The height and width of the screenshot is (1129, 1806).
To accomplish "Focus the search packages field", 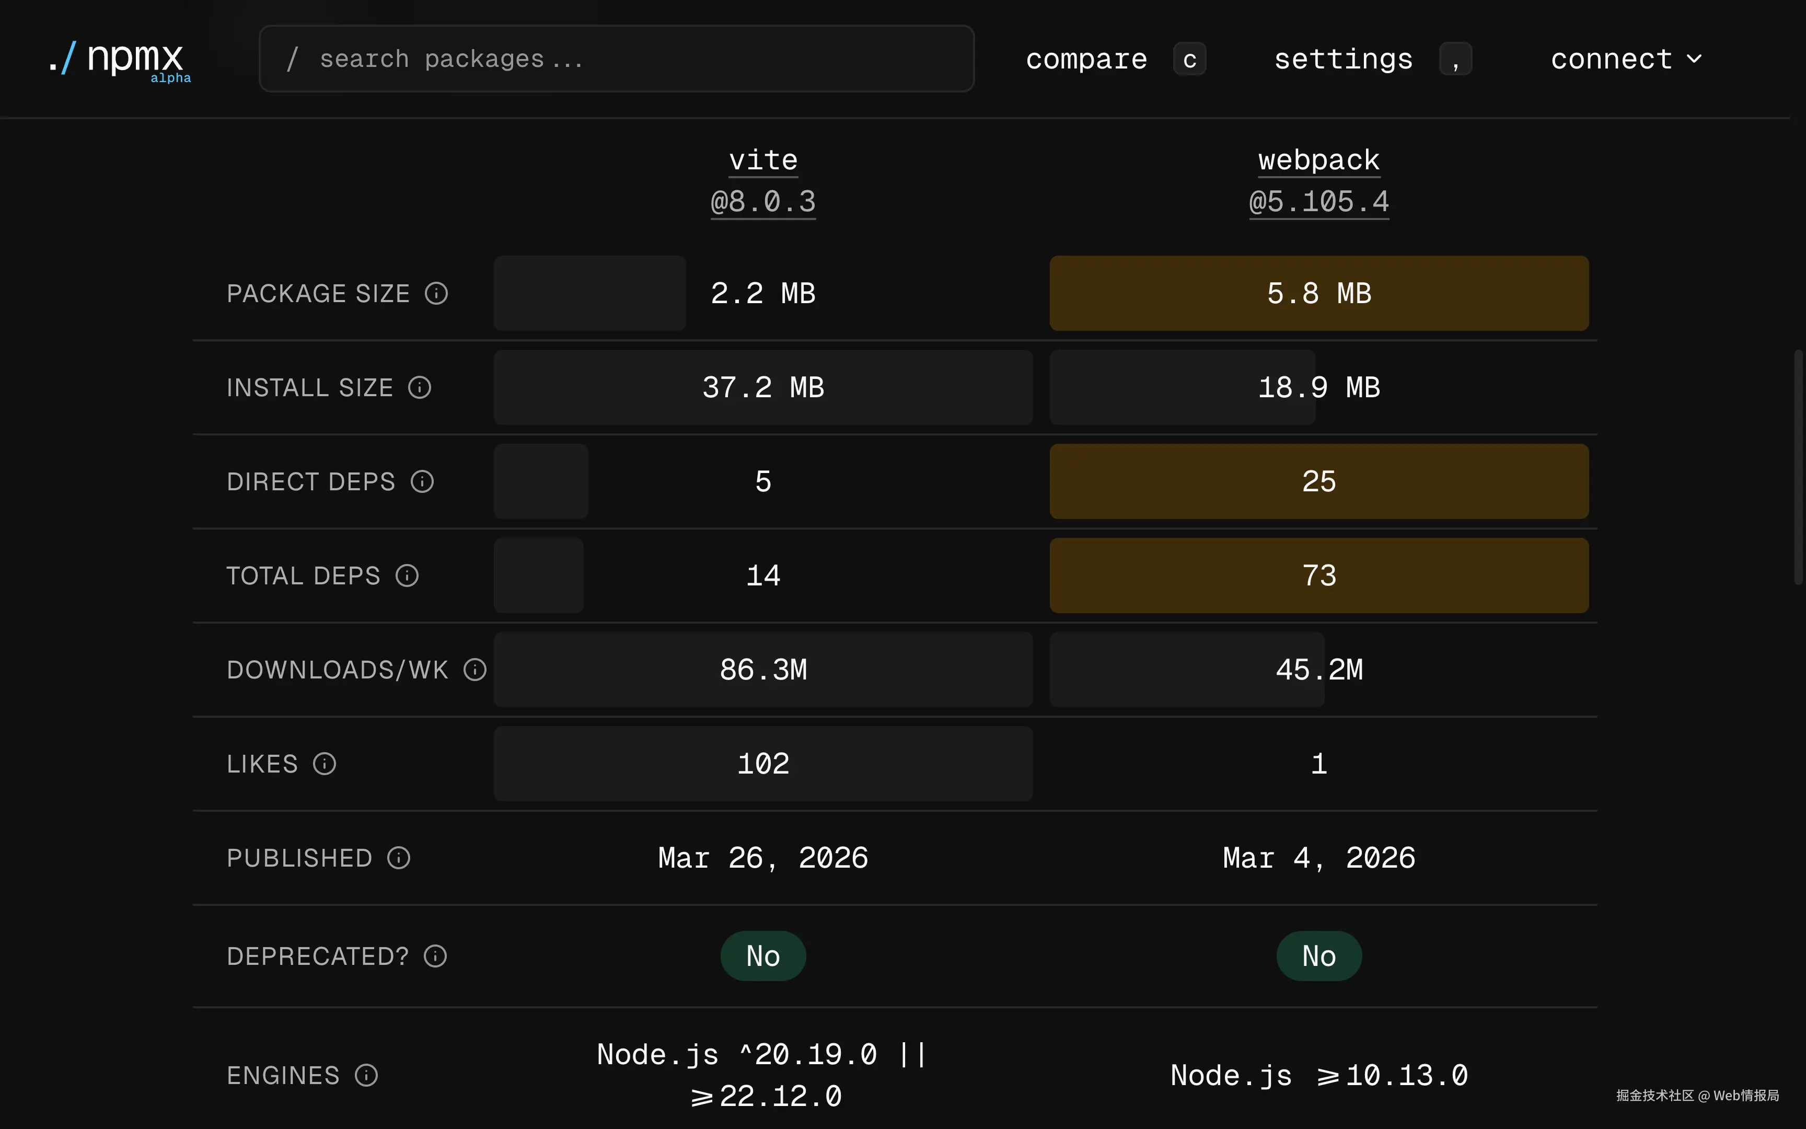I will tap(617, 59).
